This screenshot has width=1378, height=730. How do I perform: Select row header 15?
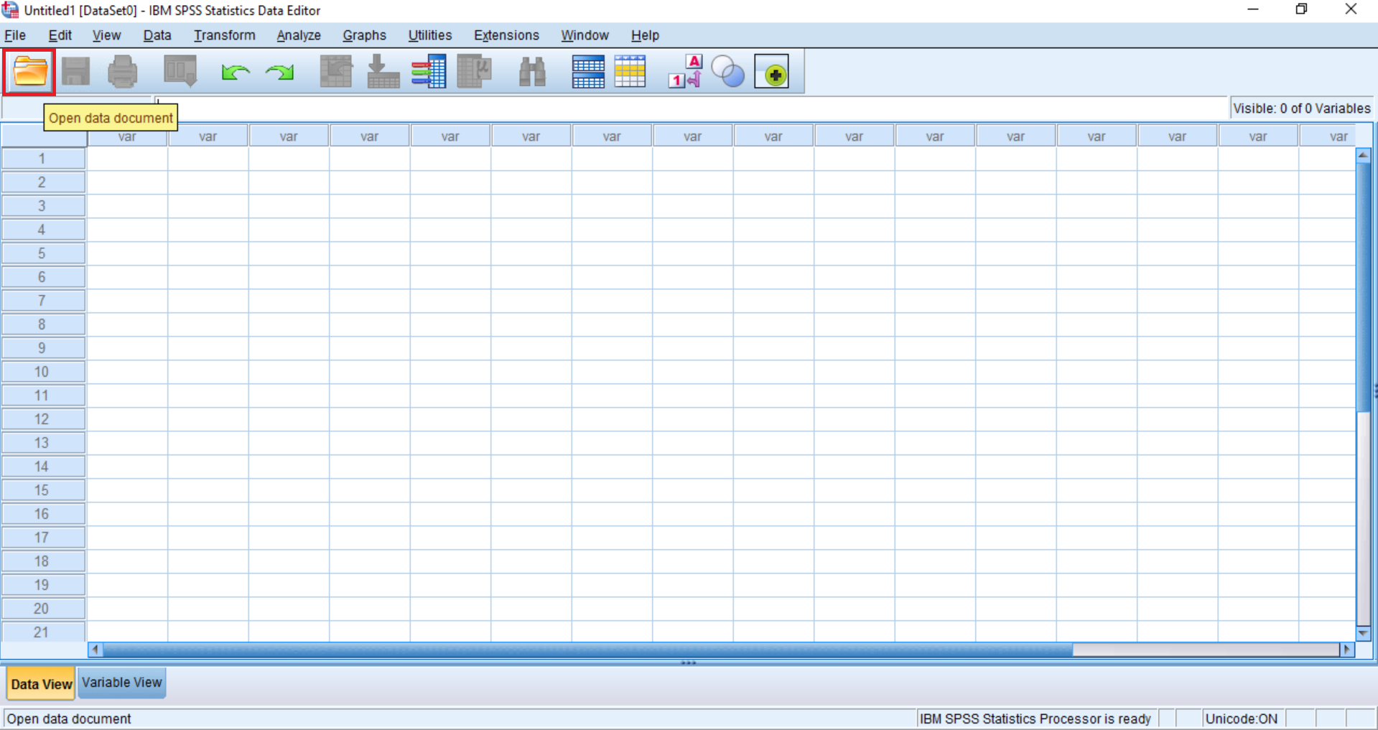(42, 490)
